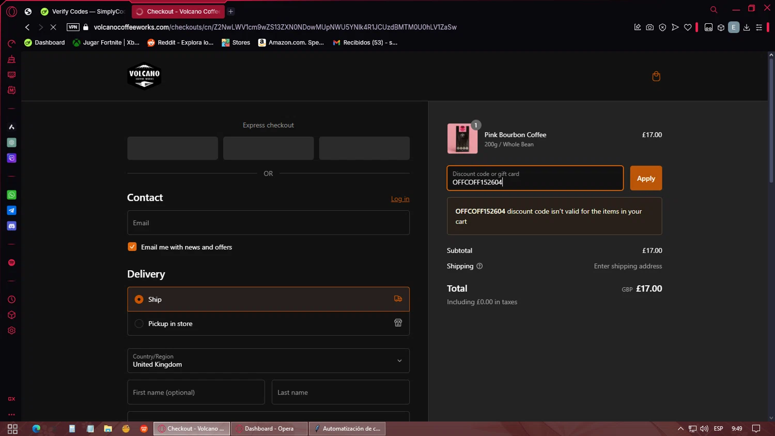Open the shopping bag cart icon

pyautogui.click(x=656, y=76)
